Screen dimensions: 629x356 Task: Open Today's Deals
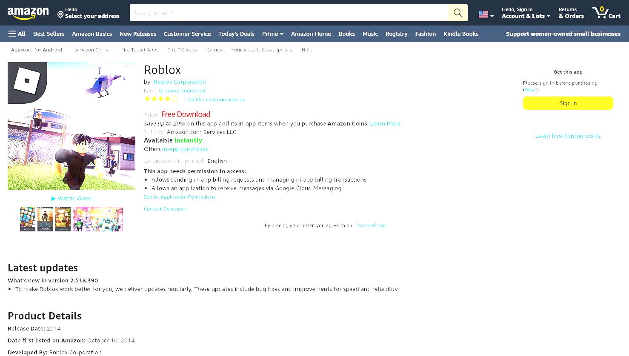236,34
